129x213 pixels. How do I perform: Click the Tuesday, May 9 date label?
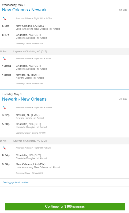[x=12, y=94]
